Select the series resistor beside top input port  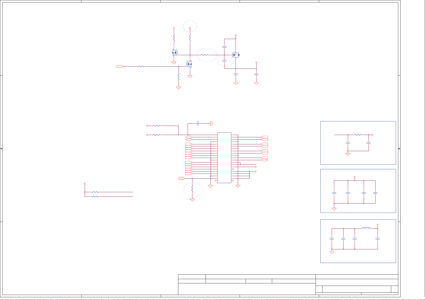(141, 66)
